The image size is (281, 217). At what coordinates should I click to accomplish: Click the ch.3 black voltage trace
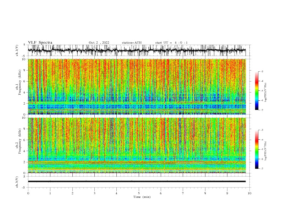point(137,182)
